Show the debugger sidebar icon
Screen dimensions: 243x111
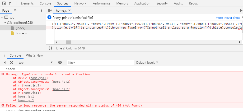pyautogui.click(x=241, y=10)
